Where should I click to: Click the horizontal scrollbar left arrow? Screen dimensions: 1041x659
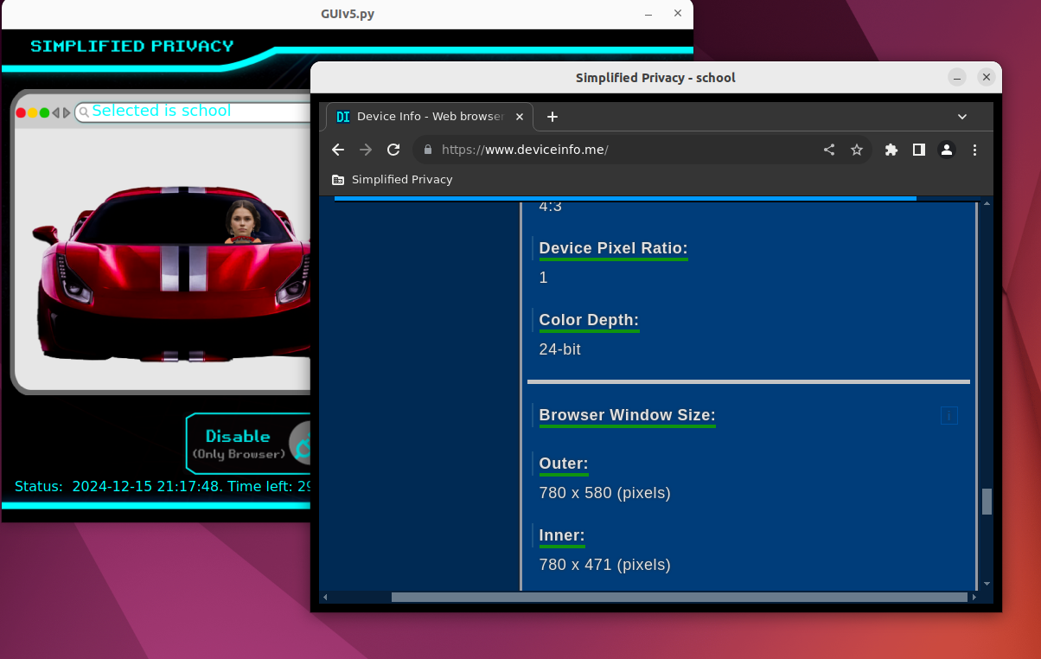click(x=325, y=597)
